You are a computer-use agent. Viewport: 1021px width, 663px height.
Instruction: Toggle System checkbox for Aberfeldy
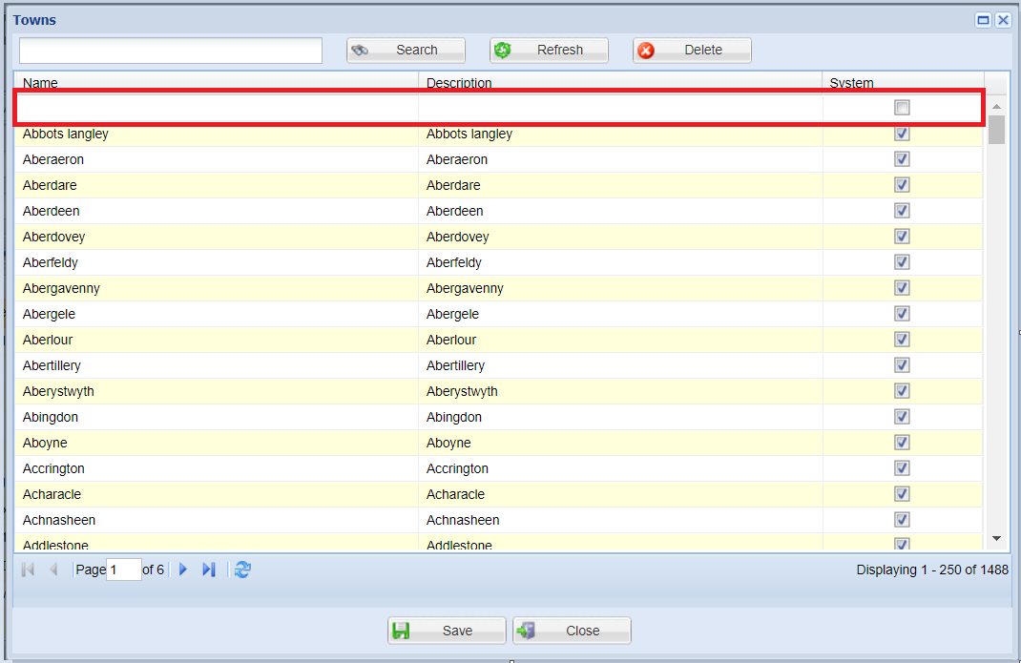pyautogui.click(x=902, y=261)
